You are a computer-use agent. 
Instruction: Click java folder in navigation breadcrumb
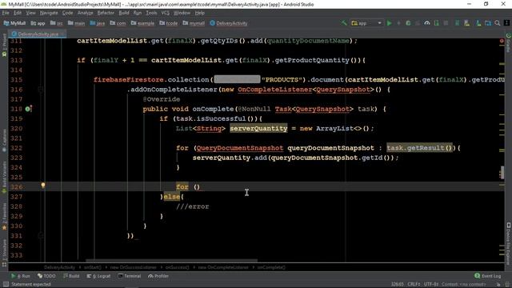point(98,23)
